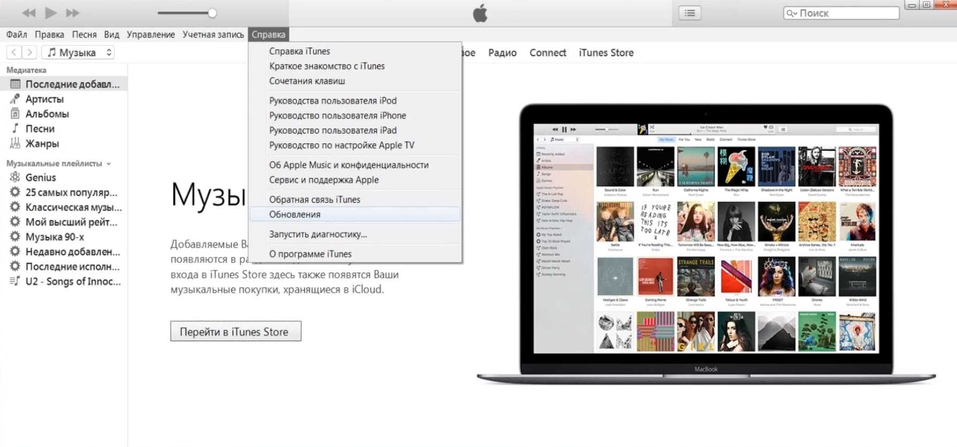Click the MacBook promo image
957x447 pixels.
706,243
